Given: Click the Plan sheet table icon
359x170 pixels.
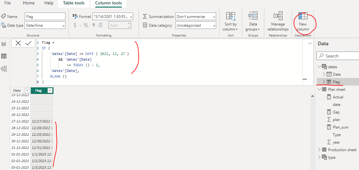Looking at the screenshot, I should [324, 89].
